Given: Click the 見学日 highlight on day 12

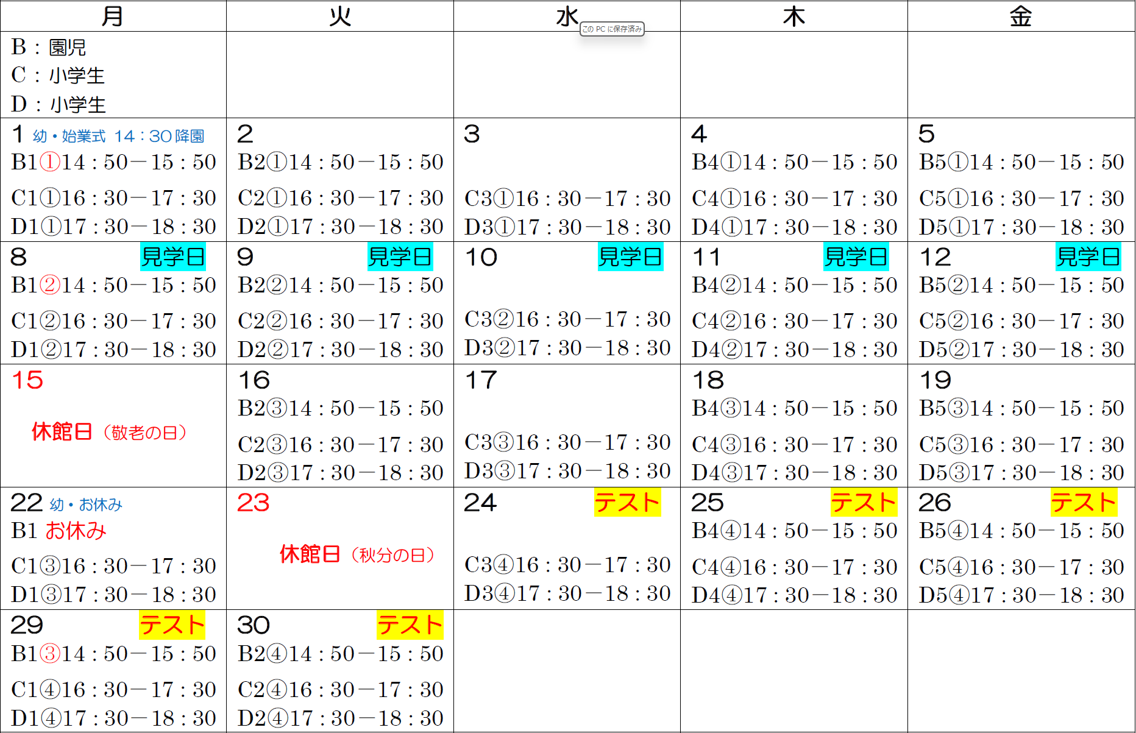Looking at the screenshot, I should point(1088,257).
